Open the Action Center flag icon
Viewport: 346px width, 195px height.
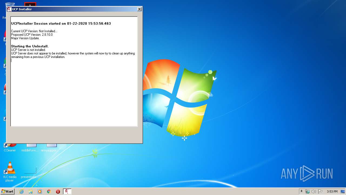(x=320, y=191)
